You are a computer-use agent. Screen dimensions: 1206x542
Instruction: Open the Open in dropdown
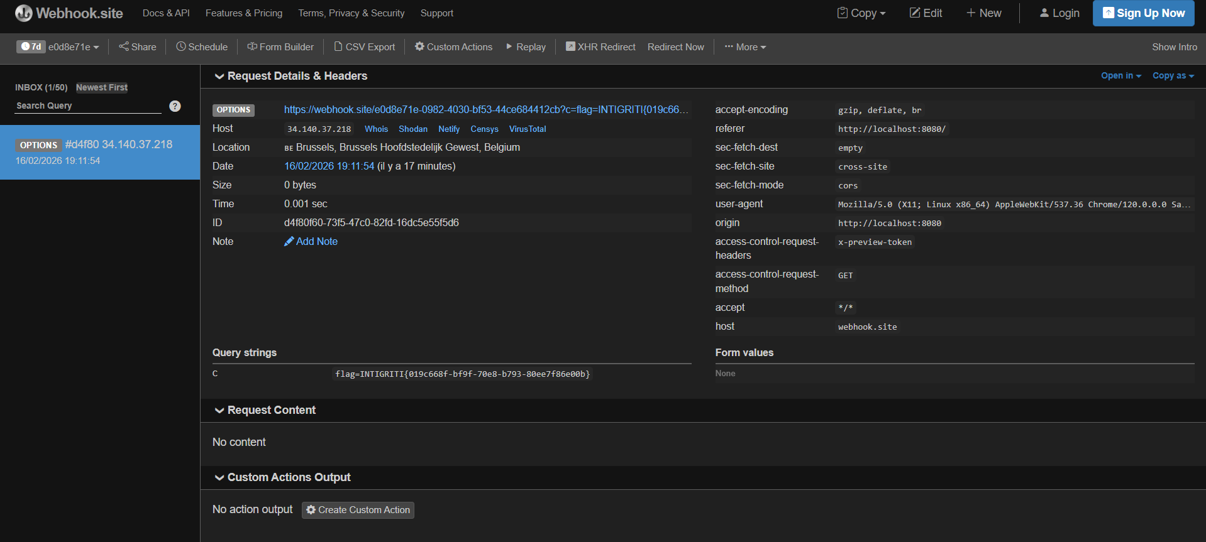click(1120, 75)
